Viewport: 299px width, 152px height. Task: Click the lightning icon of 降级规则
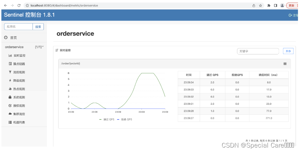coord(10,80)
